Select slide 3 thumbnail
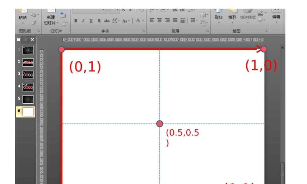 tap(28, 75)
